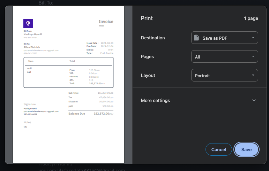Click the Push Invoice type value
Image resolution: width=269 pixels, height=171 pixels.
tap(107, 53)
